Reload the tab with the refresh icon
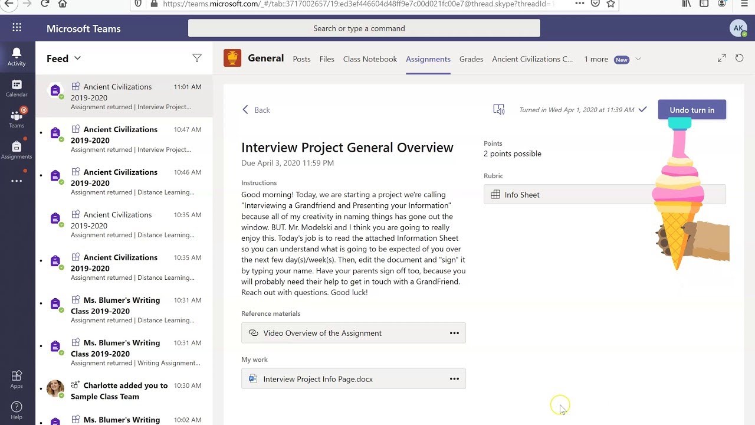 tap(739, 58)
